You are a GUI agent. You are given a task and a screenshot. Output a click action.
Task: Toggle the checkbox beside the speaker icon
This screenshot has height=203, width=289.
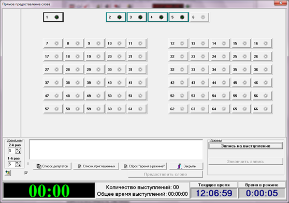26,173
